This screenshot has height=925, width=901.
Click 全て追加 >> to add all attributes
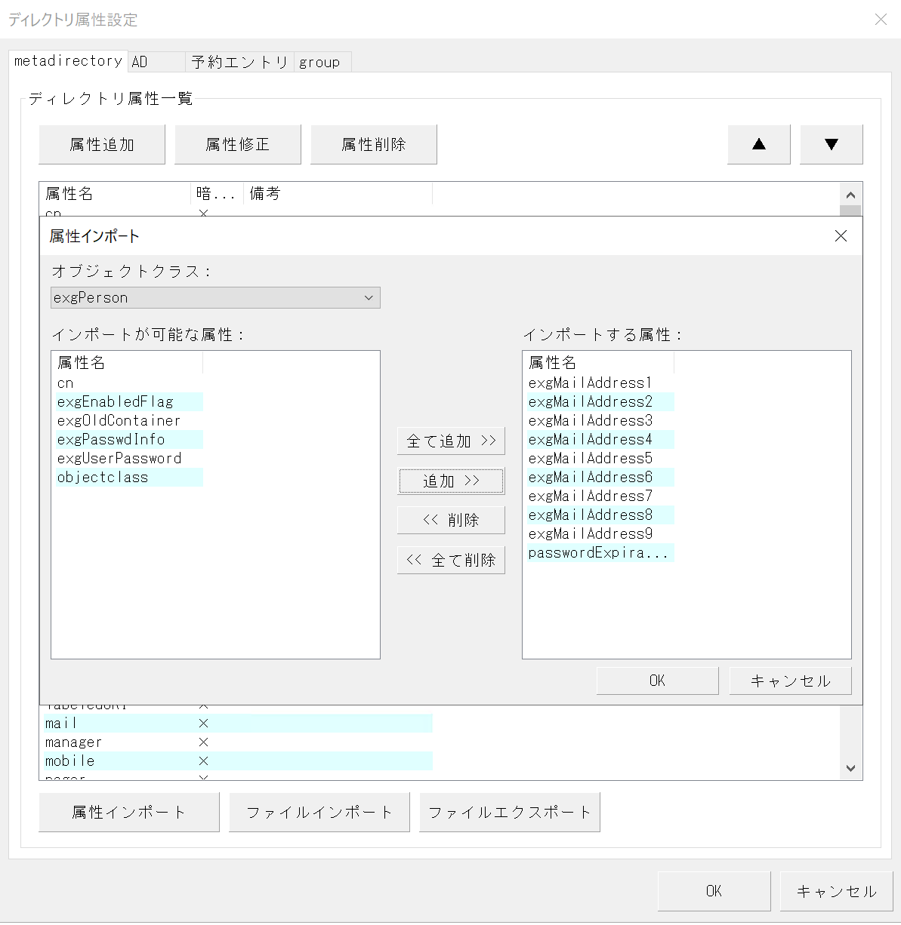click(x=451, y=441)
